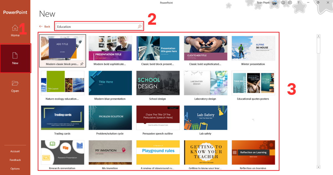Screen dimensions: 333x175
Task: Pin the Modern classic block template
Action: coord(82,64)
